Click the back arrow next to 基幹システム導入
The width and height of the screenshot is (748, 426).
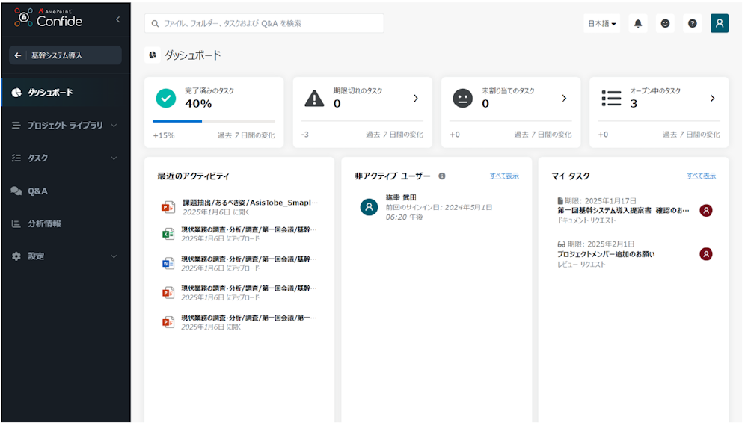click(x=18, y=55)
